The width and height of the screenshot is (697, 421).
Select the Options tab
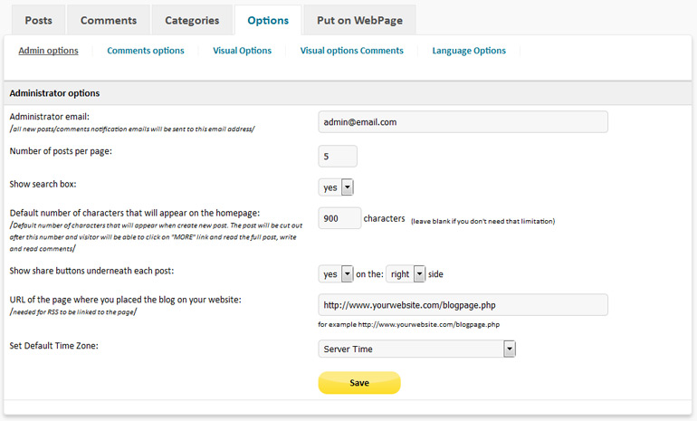pyautogui.click(x=268, y=21)
